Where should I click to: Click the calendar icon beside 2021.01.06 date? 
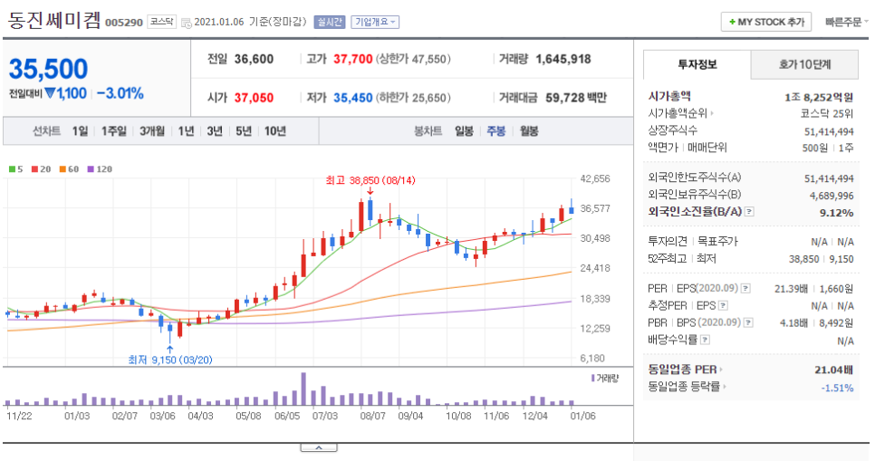[187, 23]
